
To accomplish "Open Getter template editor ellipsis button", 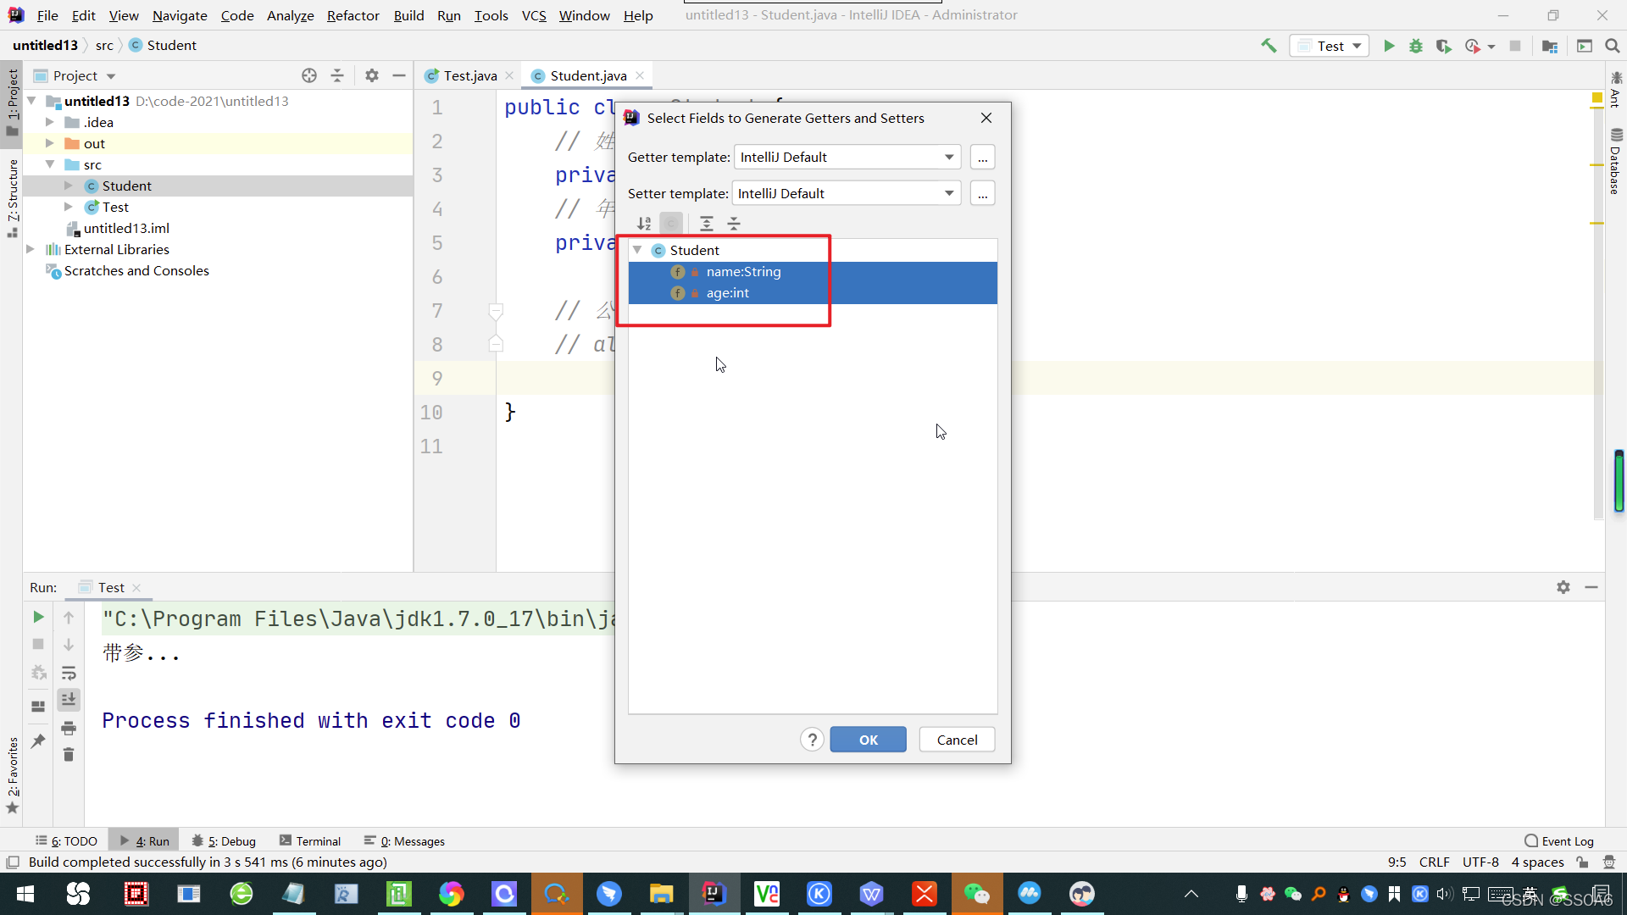I will pos(982,157).
